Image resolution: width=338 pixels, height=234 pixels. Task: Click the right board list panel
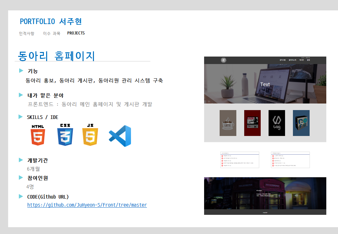point(290,160)
